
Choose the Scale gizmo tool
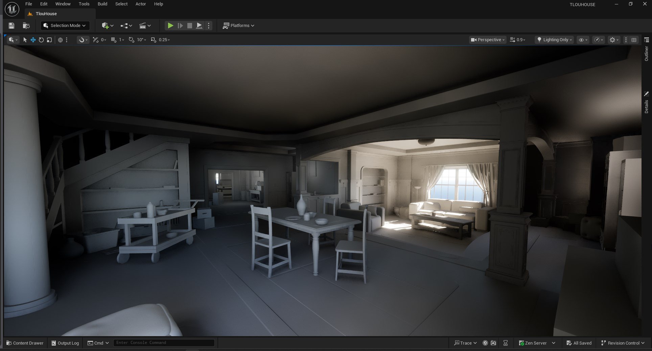pyautogui.click(x=49, y=40)
